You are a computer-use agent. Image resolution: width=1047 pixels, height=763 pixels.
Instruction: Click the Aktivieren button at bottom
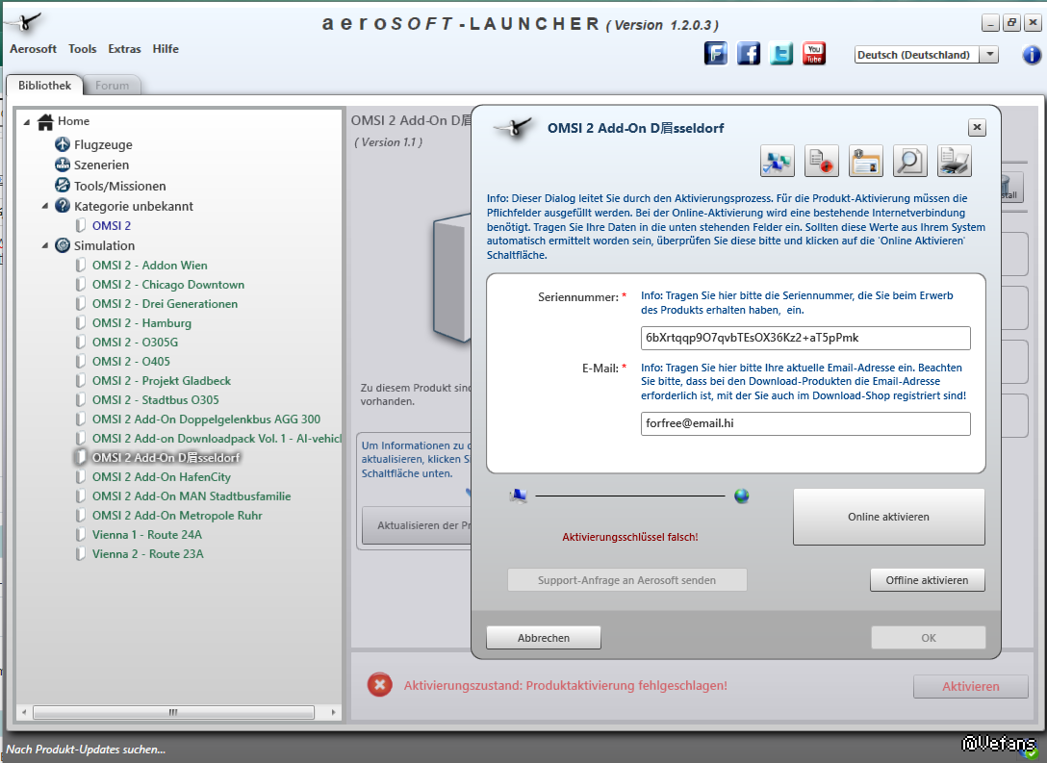pos(971,686)
